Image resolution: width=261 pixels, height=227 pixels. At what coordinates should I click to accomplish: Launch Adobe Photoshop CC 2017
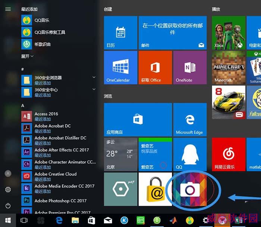pyautogui.click(x=59, y=200)
